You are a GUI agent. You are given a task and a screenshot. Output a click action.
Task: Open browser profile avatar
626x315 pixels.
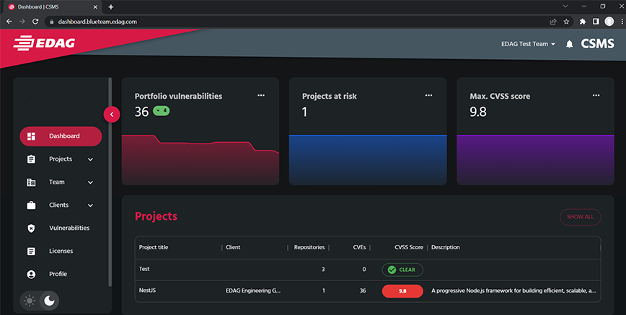[609, 22]
